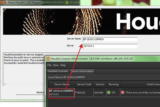The image size is (160, 107).
Task: Open the File menu in License Administrator
Action: pyautogui.click(x=49, y=65)
